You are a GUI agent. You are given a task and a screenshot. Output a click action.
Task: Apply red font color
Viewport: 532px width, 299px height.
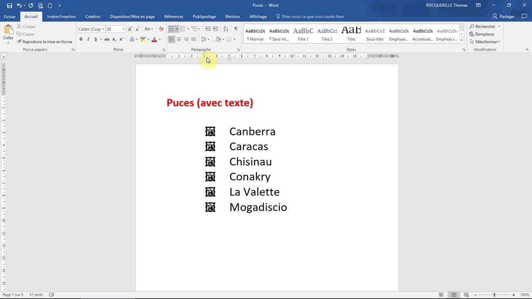154,39
